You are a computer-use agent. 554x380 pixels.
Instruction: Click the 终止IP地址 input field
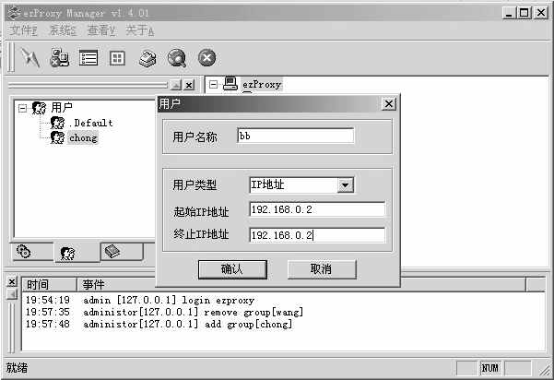click(317, 235)
